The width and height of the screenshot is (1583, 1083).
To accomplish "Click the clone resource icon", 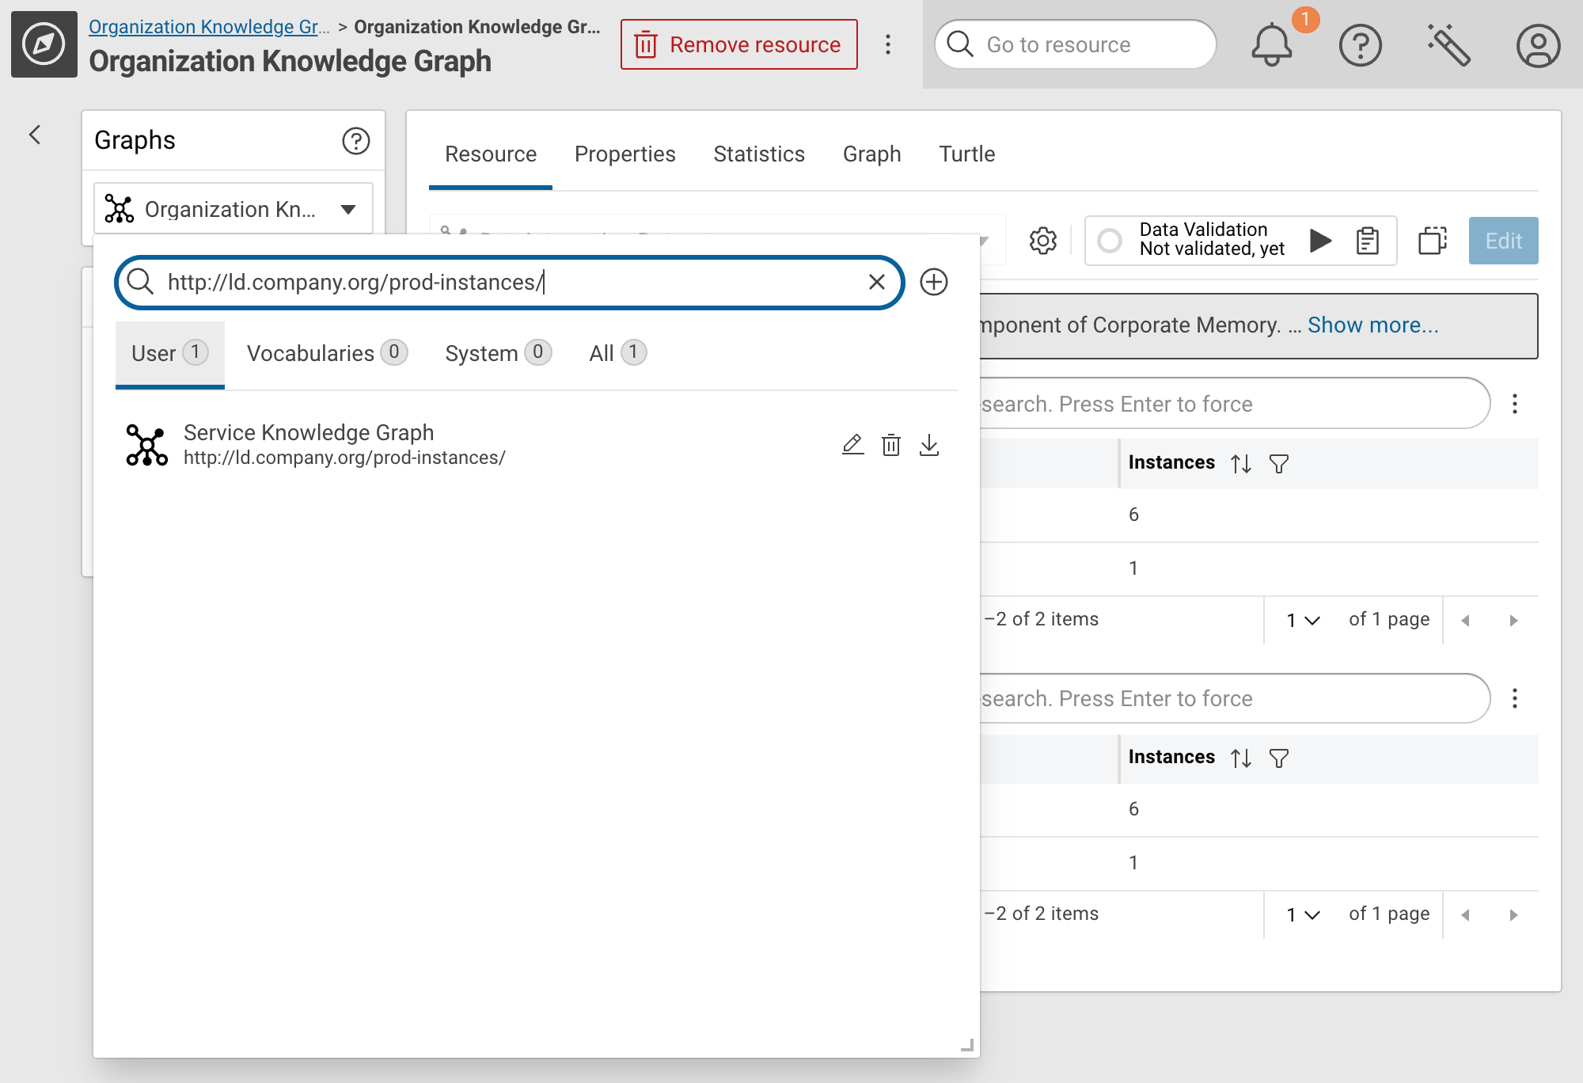I will 1433,241.
